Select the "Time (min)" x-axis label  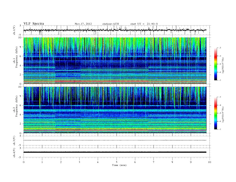click(x=119, y=165)
